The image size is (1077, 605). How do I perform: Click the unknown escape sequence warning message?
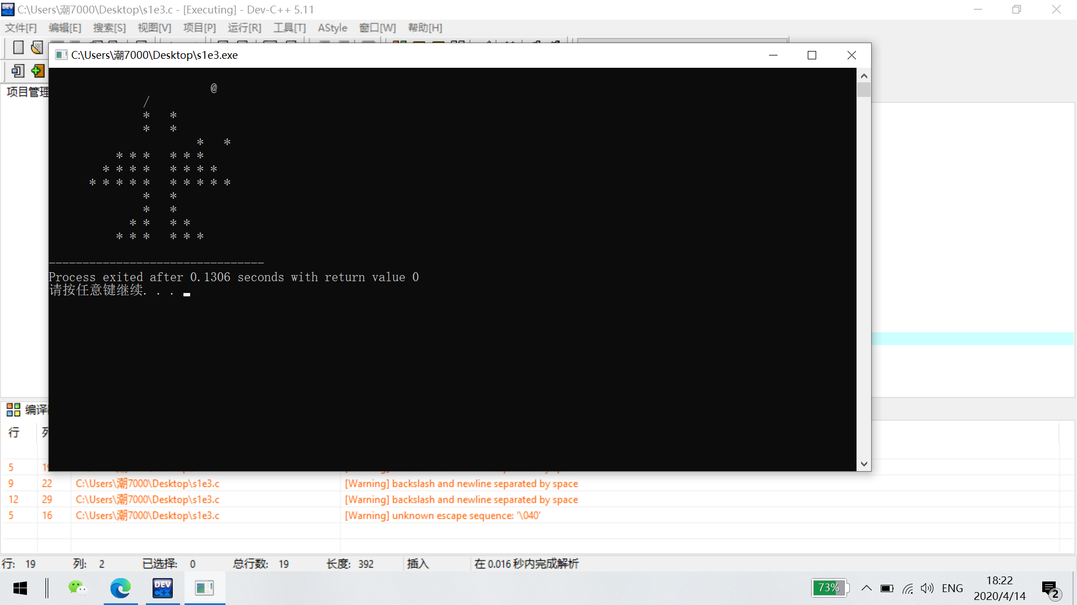point(443,515)
